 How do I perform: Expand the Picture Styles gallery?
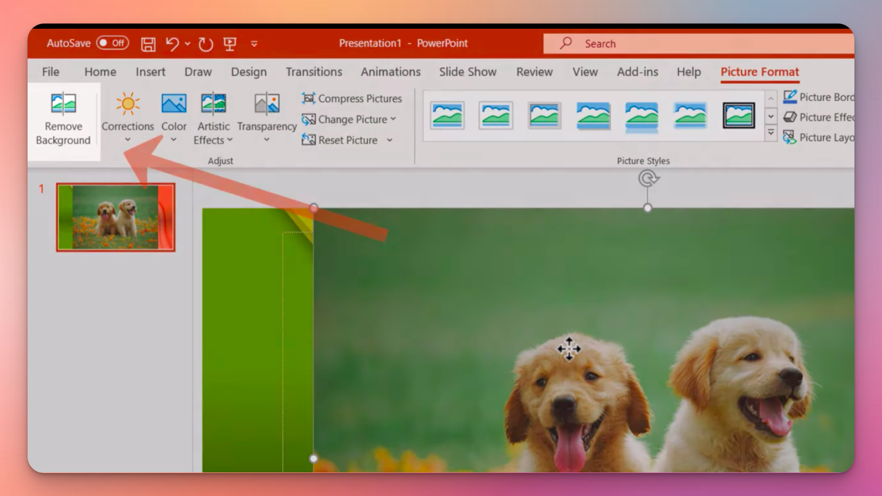tap(771, 133)
